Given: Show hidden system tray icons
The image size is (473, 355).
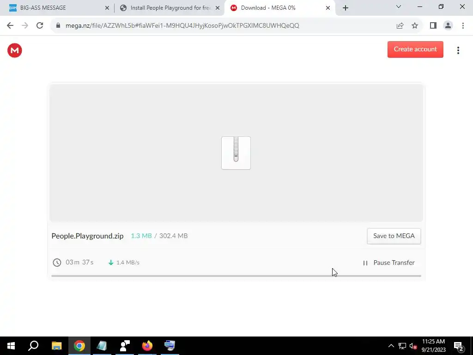Looking at the screenshot, I should point(391,346).
